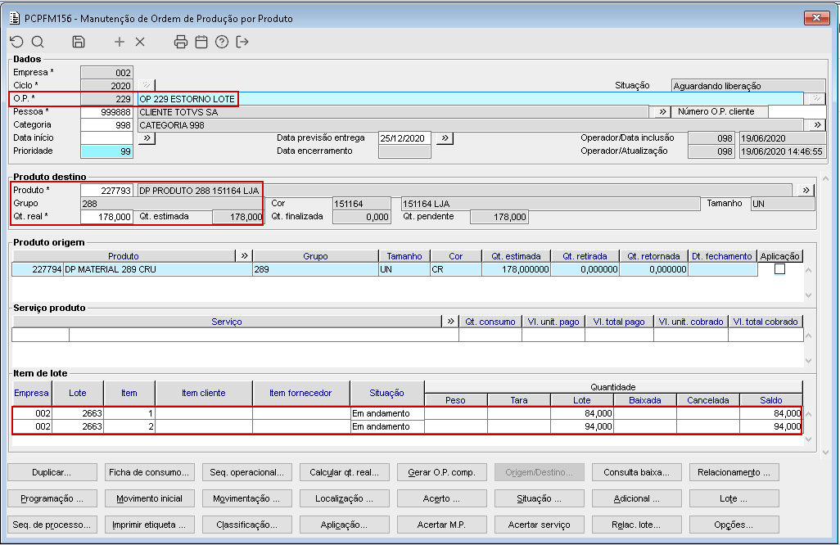Select lote 2663 item 1 row
The image size is (840, 545).
pos(407,413)
